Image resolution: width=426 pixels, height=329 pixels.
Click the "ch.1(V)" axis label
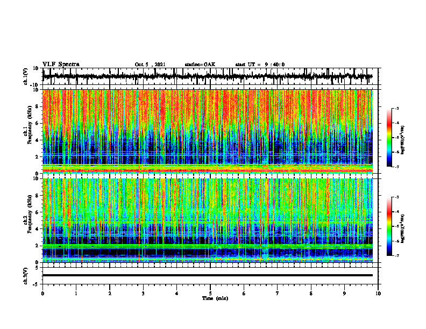point(25,76)
